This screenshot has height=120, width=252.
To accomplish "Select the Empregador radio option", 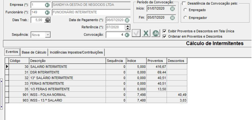I will pyautogui.click(x=185, y=18).
